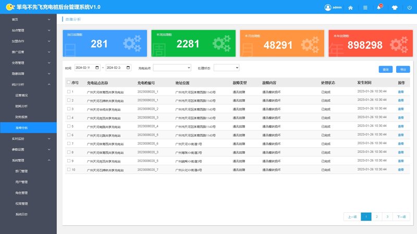Open the hamburger menu icon in header
This screenshot has width=417, height=234.
[365, 8]
